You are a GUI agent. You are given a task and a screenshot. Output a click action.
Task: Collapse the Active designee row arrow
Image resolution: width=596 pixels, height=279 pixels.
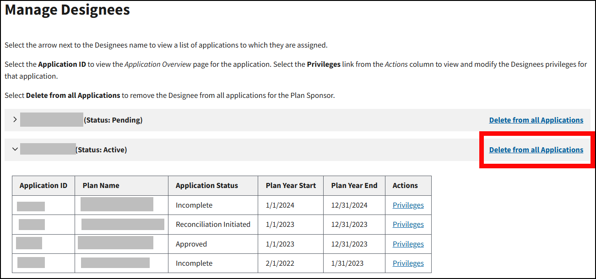(x=15, y=150)
